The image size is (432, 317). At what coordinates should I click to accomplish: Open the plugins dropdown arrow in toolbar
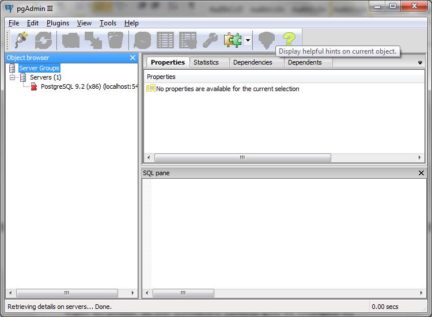[x=247, y=40]
